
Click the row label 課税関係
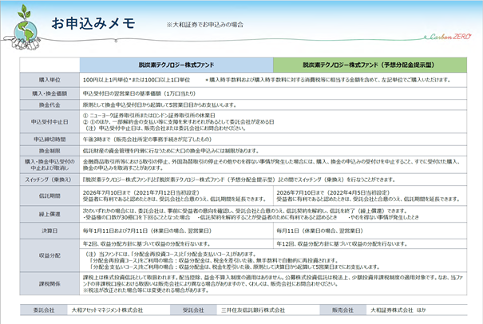point(49,283)
